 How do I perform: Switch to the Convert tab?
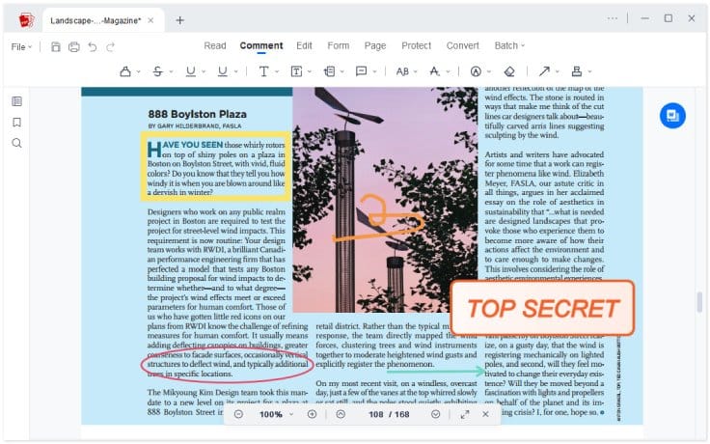click(462, 45)
